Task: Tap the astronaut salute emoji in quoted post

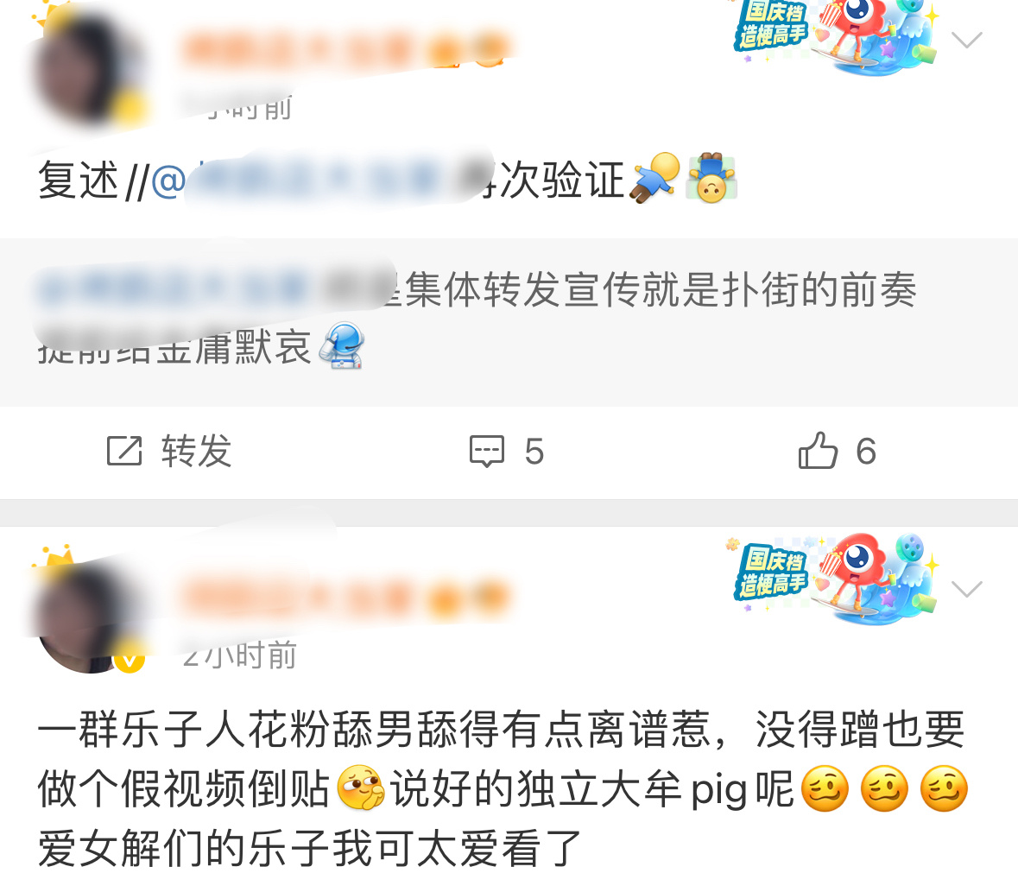Action: tap(342, 345)
